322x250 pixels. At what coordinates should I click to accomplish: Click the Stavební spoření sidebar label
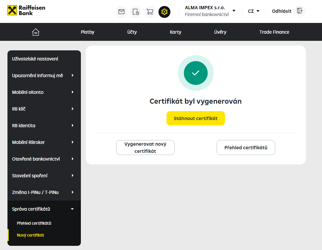[x=30, y=176]
